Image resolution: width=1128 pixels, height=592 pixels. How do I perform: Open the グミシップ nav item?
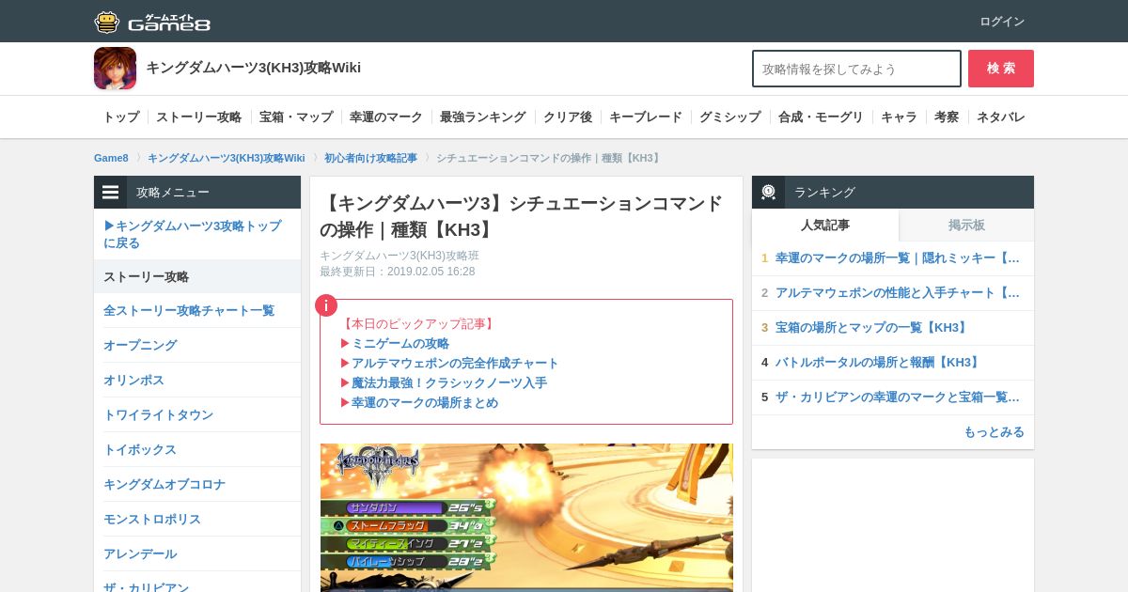click(730, 117)
